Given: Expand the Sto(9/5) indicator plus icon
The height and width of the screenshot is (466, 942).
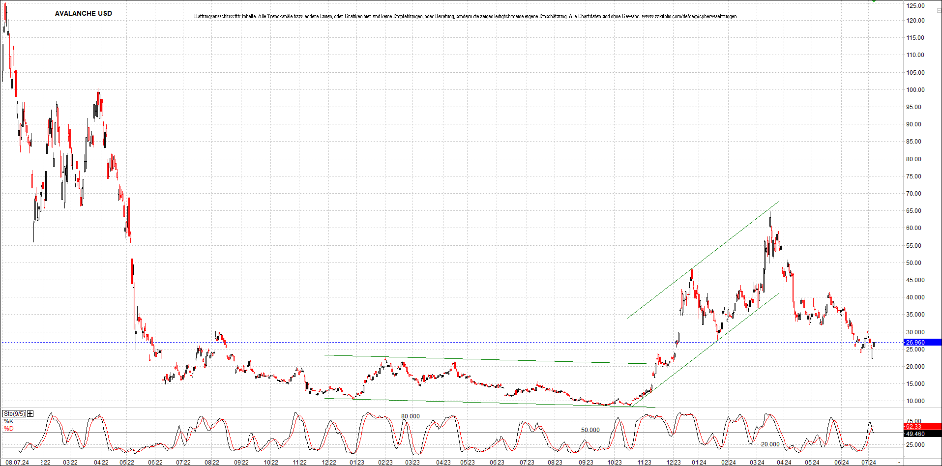Looking at the screenshot, I should [x=30, y=414].
